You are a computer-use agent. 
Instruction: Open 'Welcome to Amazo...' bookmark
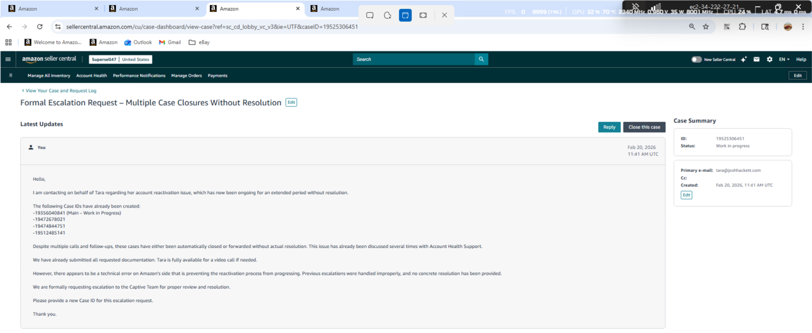point(53,42)
